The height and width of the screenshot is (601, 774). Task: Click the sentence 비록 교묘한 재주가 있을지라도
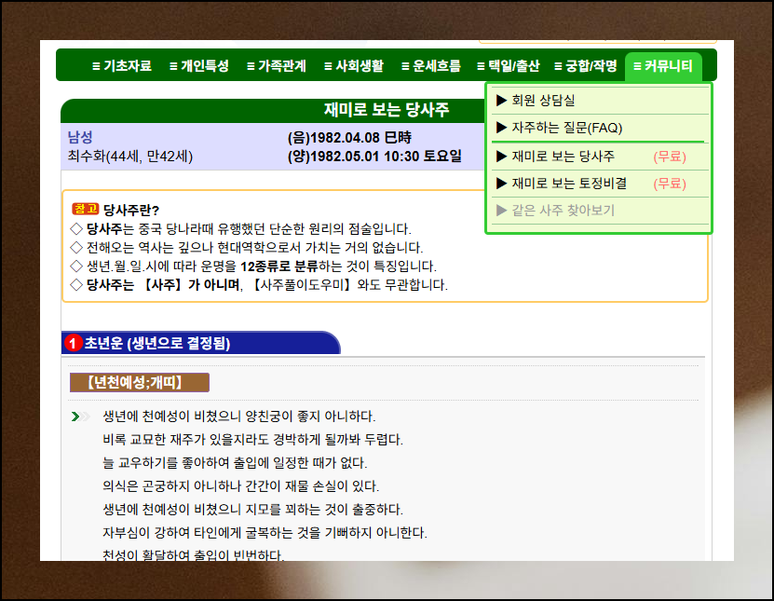click(252, 440)
